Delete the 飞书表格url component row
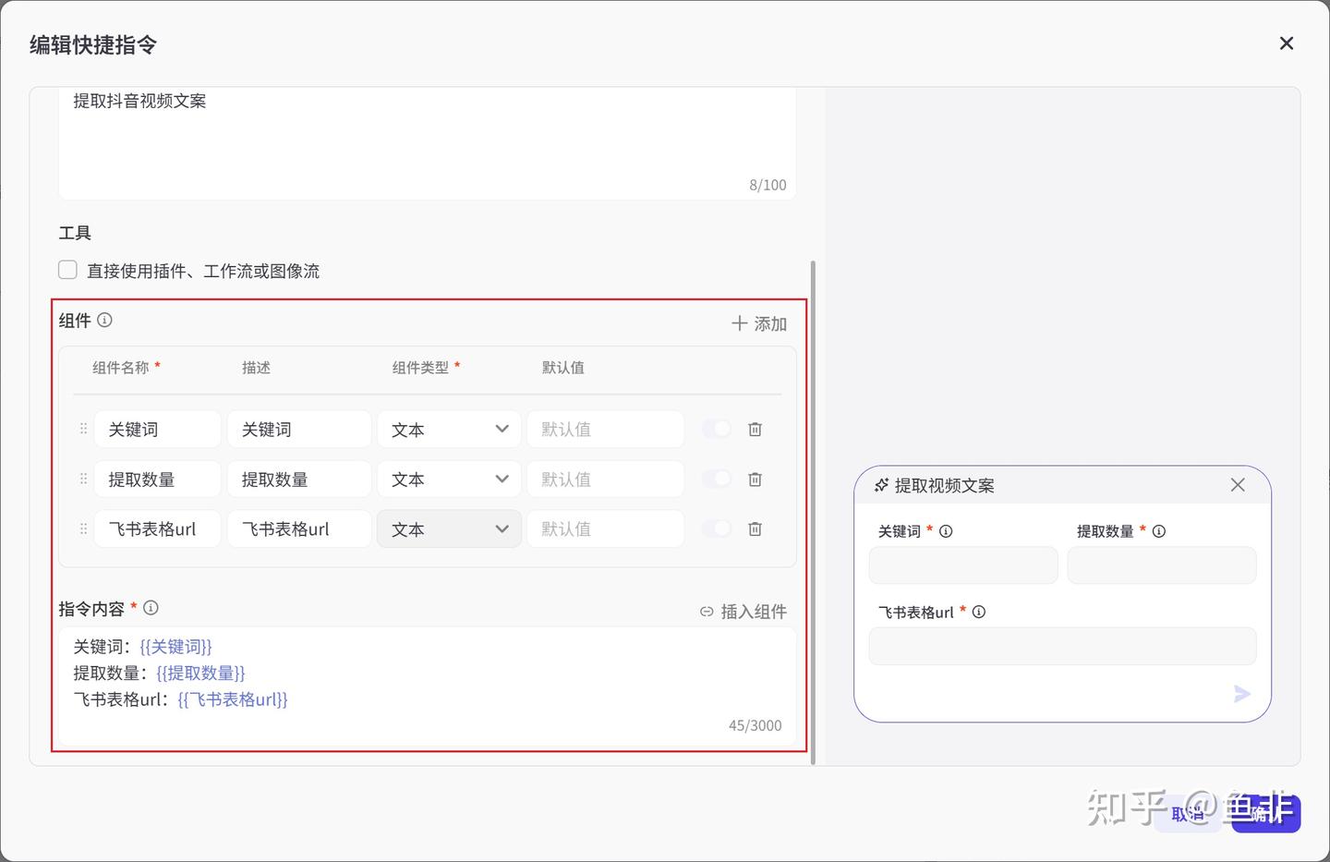Viewport: 1330px width, 862px height. coord(755,529)
